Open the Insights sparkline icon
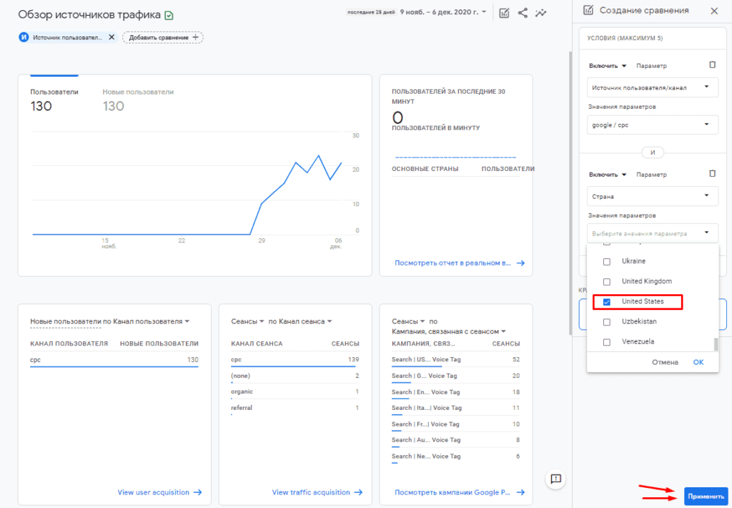 click(540, 13)
